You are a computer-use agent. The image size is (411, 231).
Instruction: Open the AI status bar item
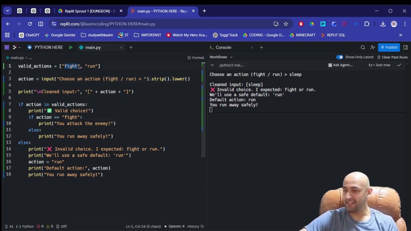coord(9,227)
